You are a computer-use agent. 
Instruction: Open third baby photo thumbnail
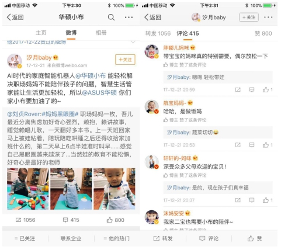tap(115, 189)
